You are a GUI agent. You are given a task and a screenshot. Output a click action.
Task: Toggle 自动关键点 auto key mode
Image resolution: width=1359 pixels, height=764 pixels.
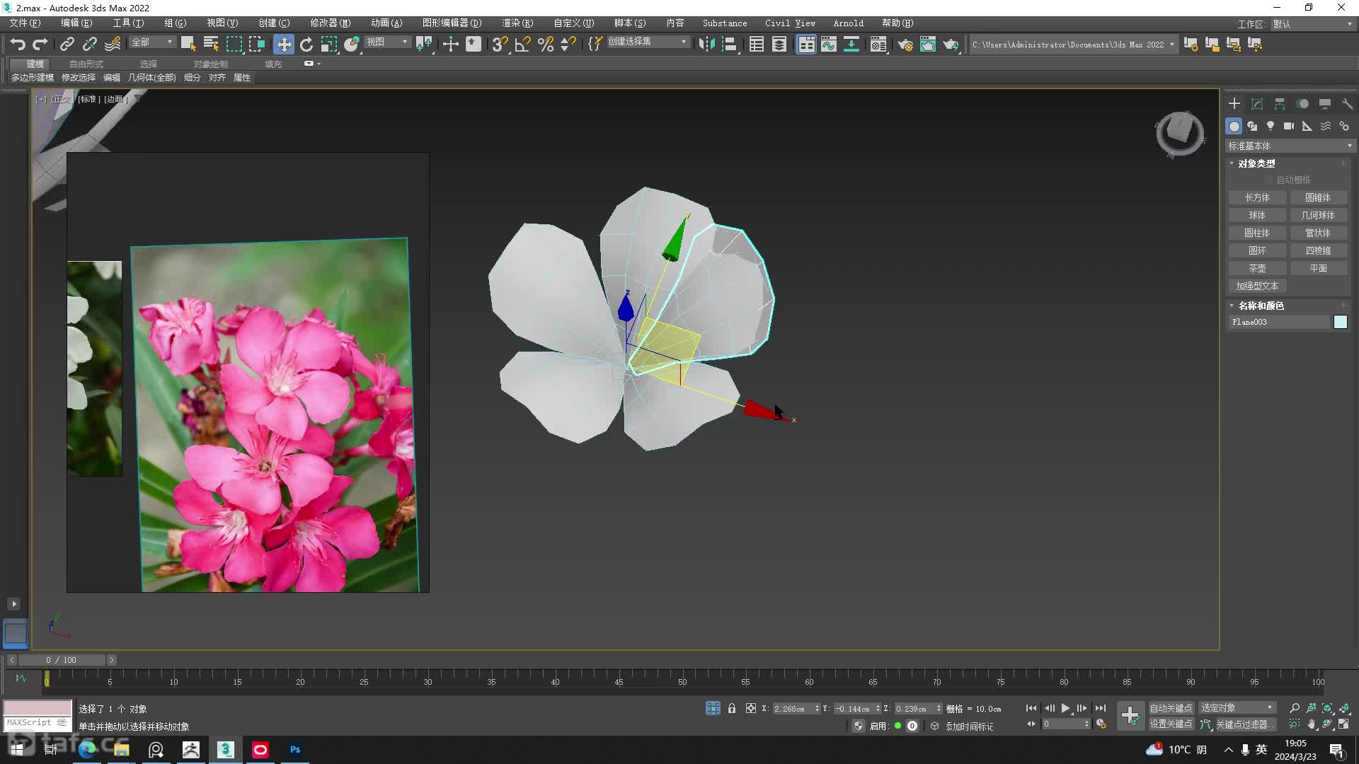point(1171,708)
